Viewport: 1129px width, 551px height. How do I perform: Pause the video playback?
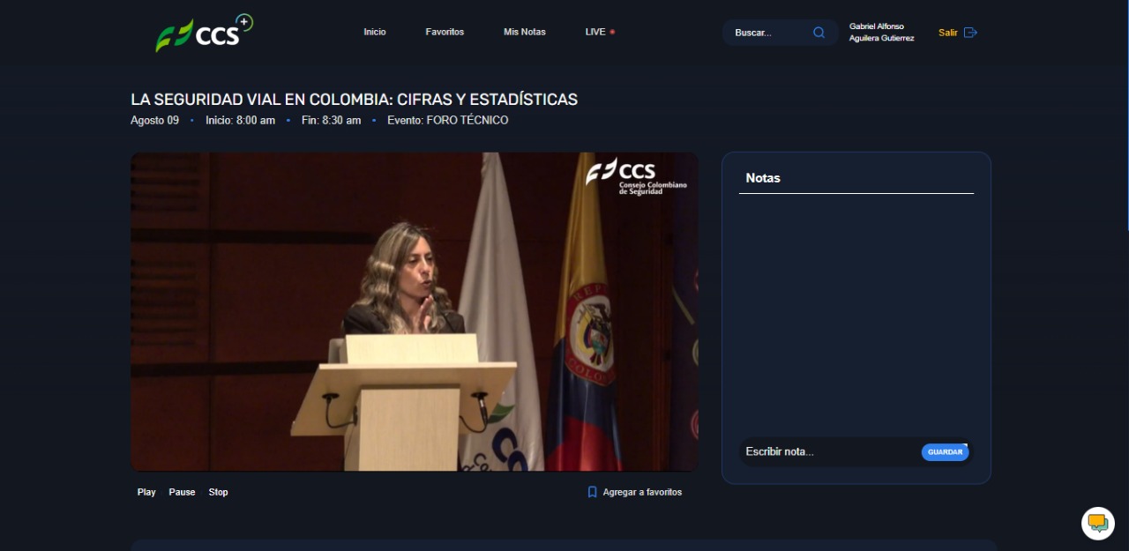click(182, 492)
